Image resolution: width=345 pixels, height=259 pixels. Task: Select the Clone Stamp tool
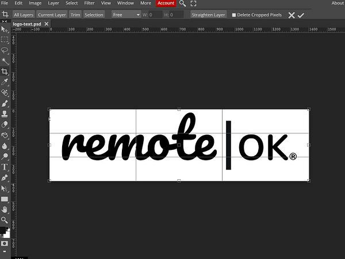tap(4, 114)
